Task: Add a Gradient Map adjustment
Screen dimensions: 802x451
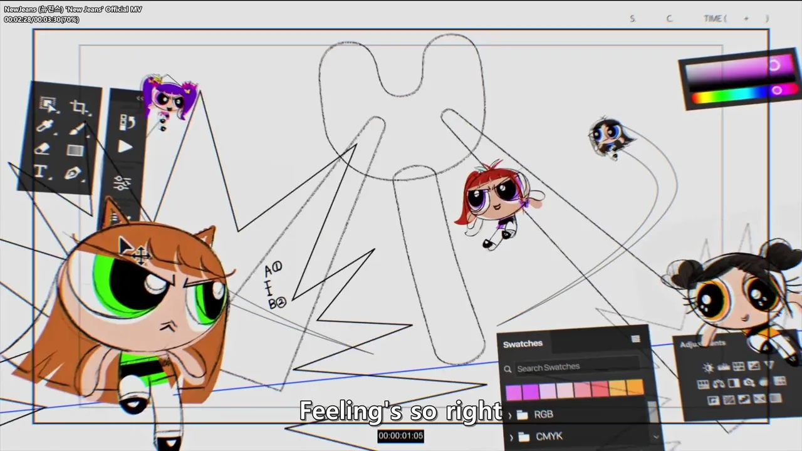Action: pos(775,398)
